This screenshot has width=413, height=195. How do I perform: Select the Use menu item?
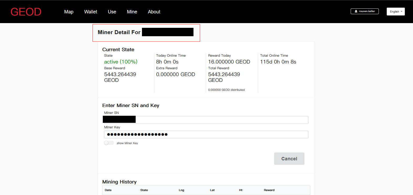pos(112,12)
